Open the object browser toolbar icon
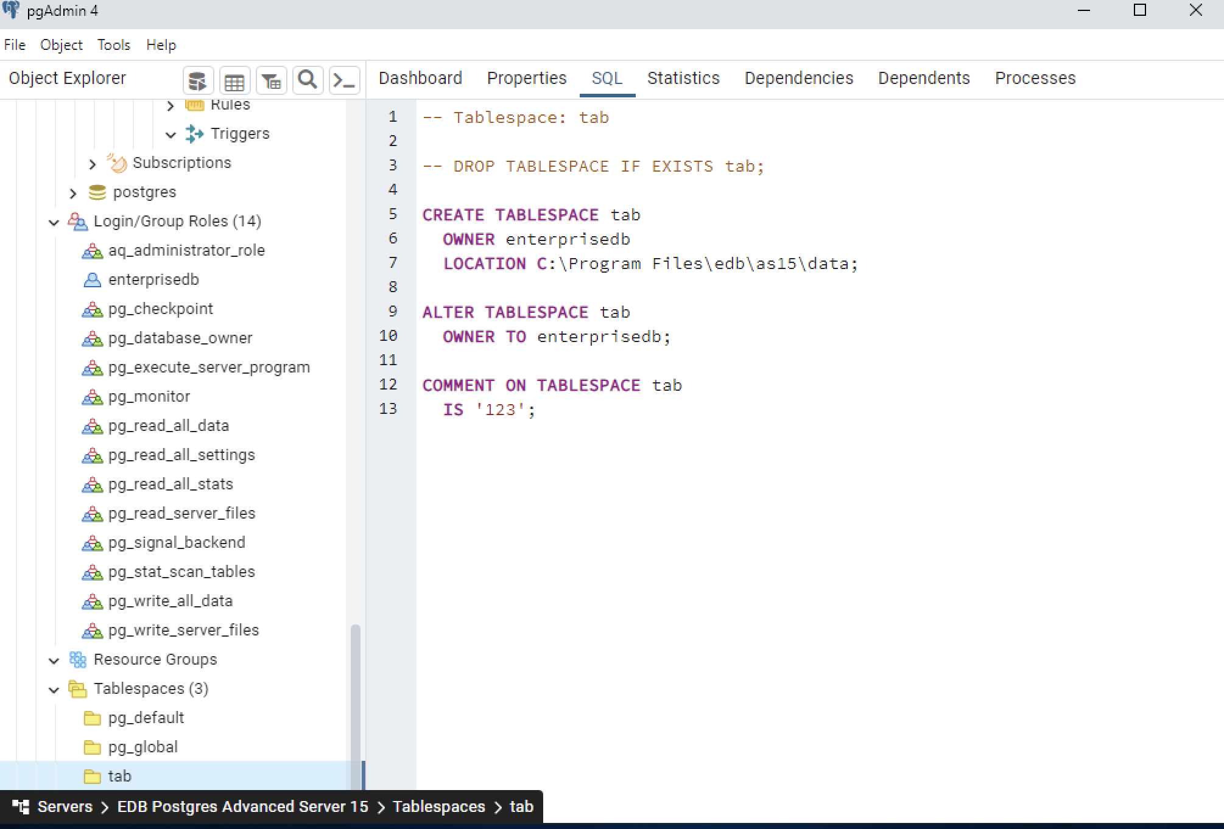The width and height of the screenshot is (1224, 829). [198, 80]
